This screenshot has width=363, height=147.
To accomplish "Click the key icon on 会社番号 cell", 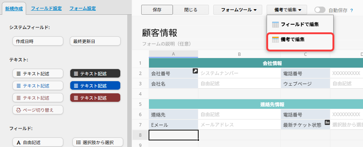I will tap(195, 71).
